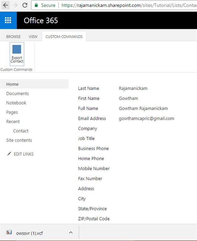This screenshot has width=197, height=241.
Task: Click the email gowthamcapric@gmail.com
Action: pyautogui.click(x=146, y=119)
